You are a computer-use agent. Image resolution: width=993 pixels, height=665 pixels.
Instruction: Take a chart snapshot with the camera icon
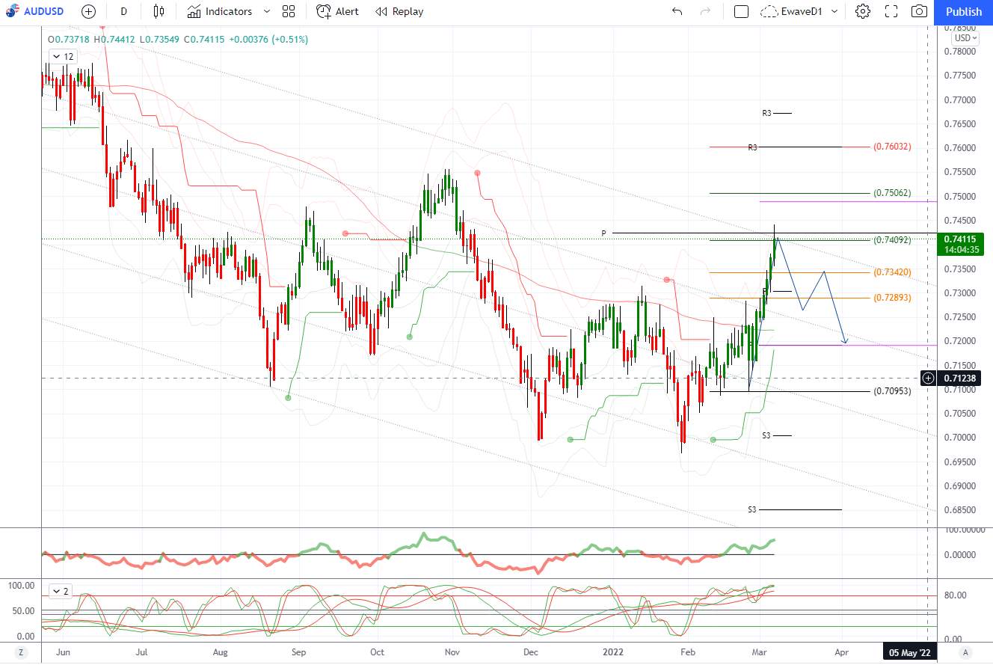coord(919,11)
